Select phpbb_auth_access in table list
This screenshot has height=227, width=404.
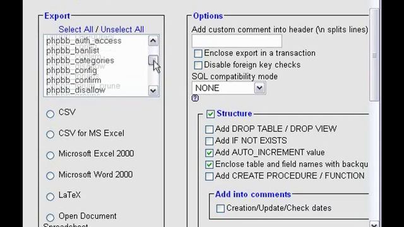84,40
